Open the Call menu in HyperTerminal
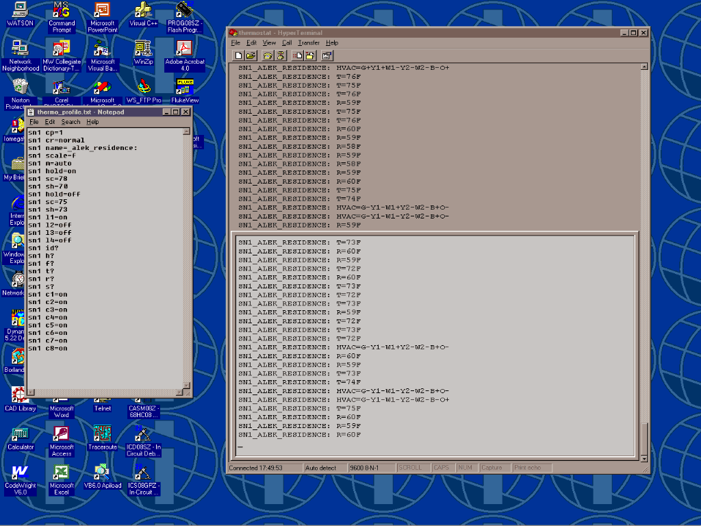This screenshot has height=526, width=701. tap(287, 42)
